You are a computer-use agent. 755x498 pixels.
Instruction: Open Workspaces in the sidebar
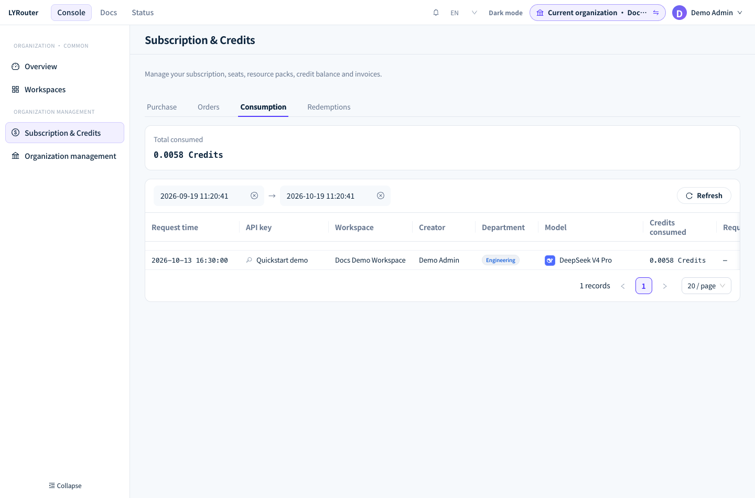click(64, 90)
